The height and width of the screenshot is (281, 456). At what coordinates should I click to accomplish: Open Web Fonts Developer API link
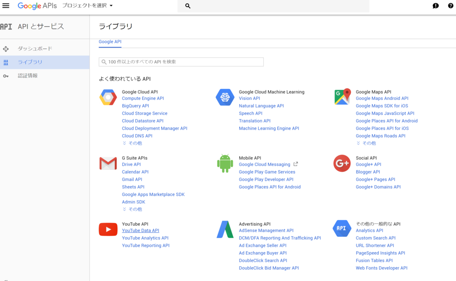point(382,268)
